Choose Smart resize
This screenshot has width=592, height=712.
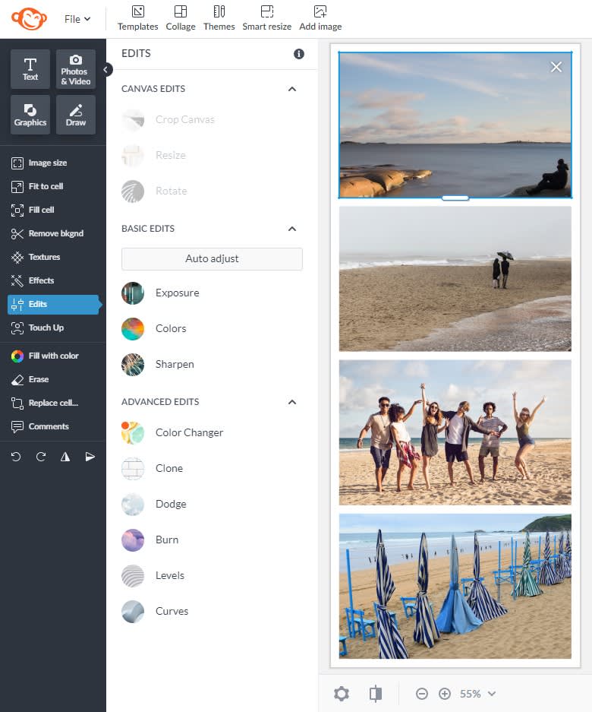pos(266,18)
